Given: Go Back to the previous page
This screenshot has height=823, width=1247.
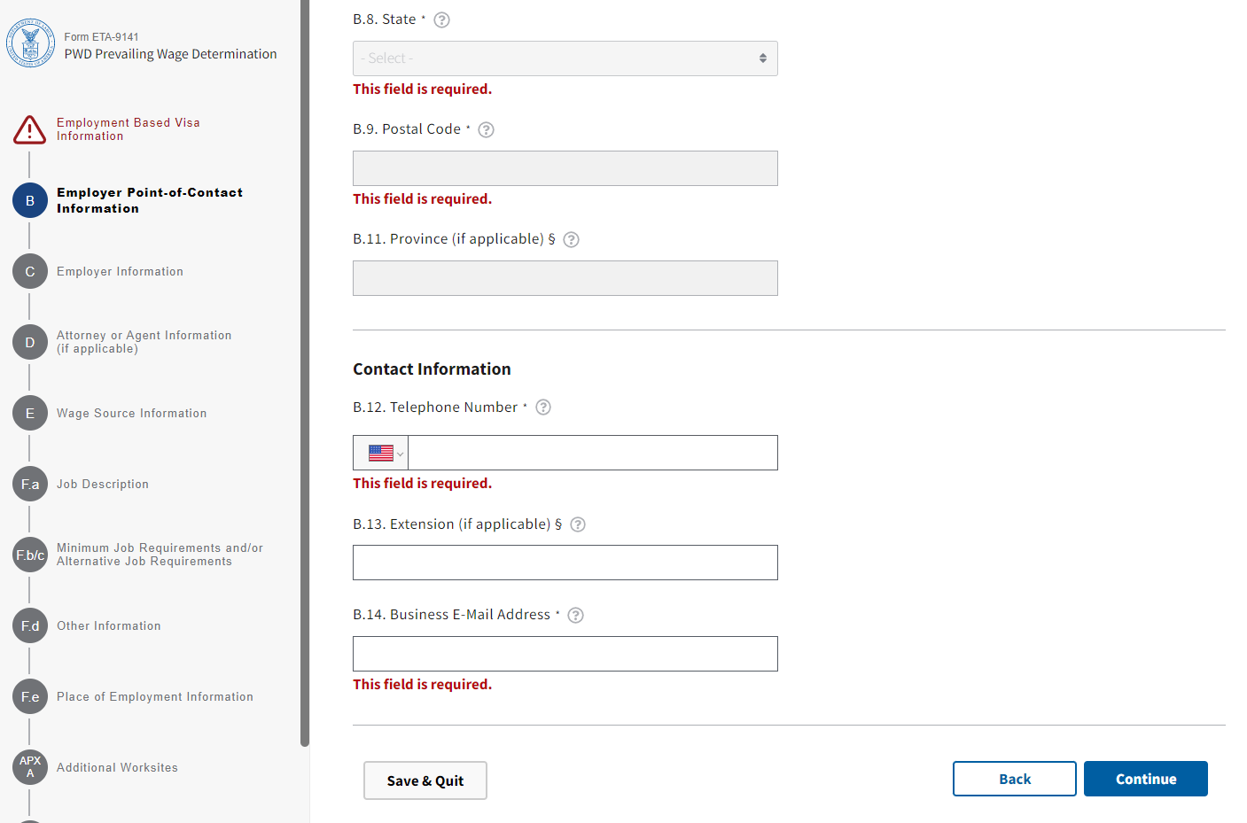Looking at the screenshot, I should click(1014, 780).
